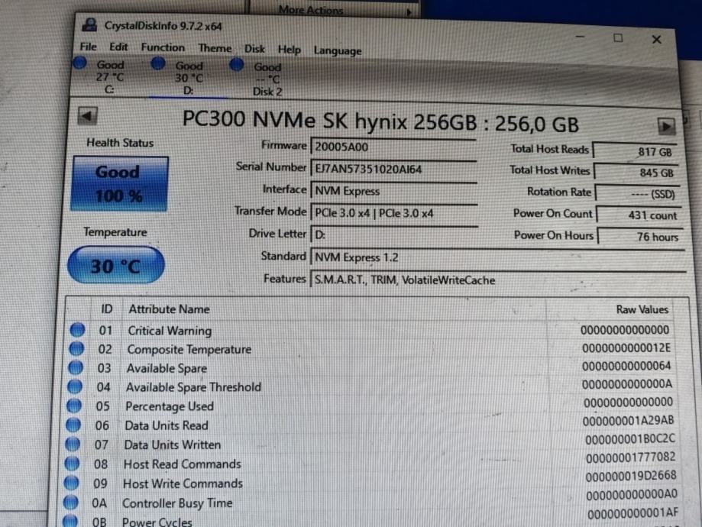Screen dimensions: 702x527
Task: Go to next disk with right arrow
Action: (x=666, y=126)
